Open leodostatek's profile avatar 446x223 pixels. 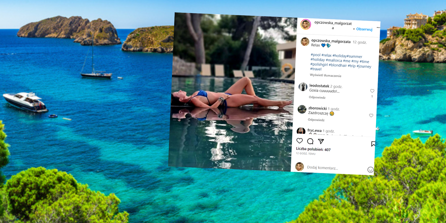click(303, 87)
